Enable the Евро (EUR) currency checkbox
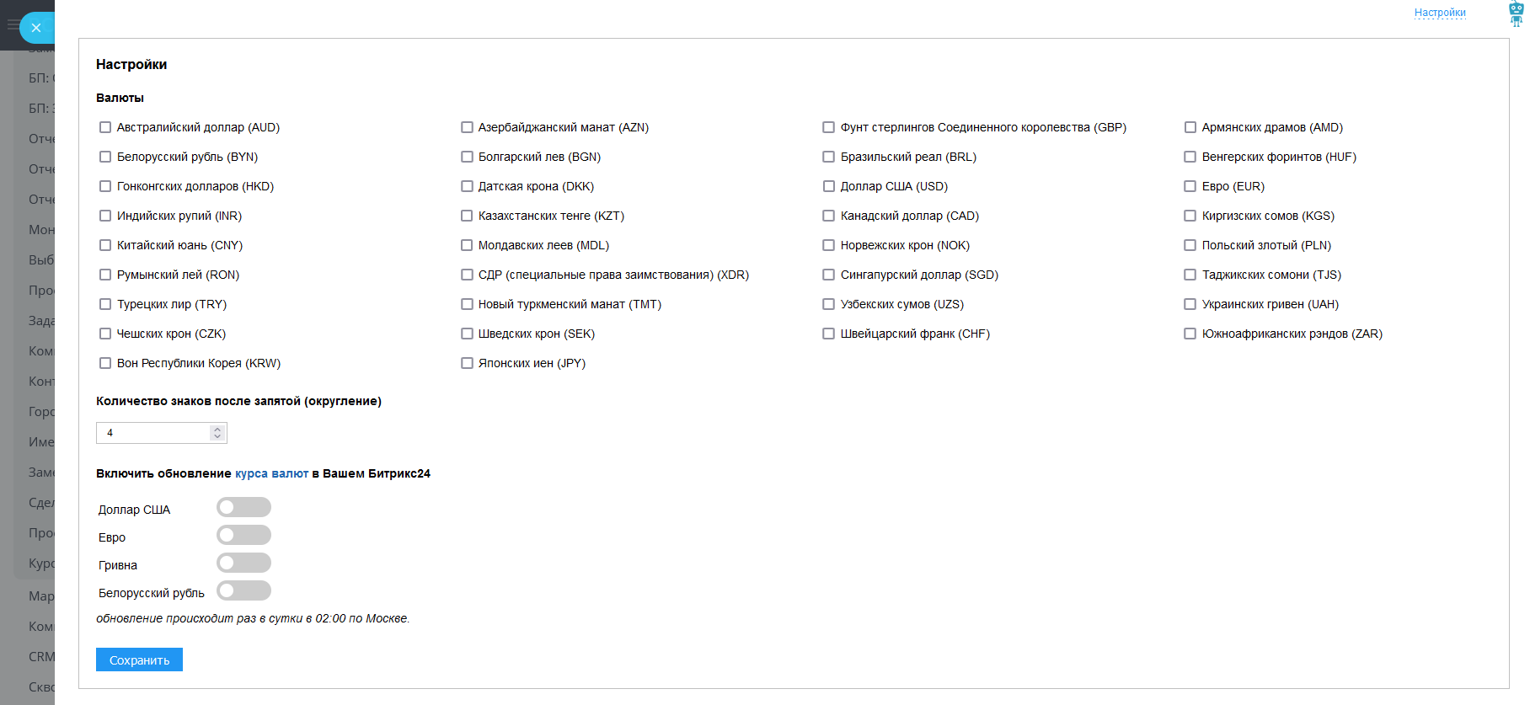Image resolution: width=1530 pixels, height=705 pixels. click(1190, 186)
